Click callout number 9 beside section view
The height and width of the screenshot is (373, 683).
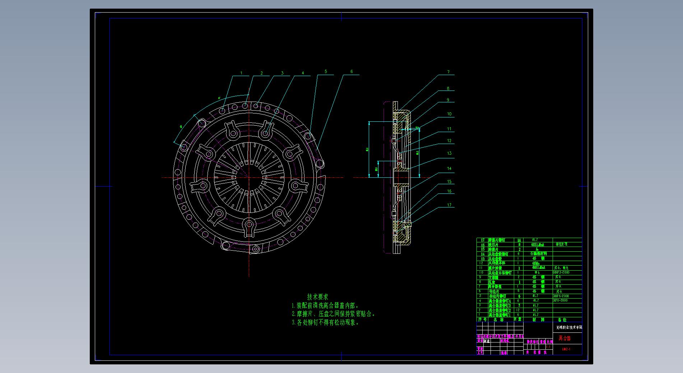[x=448, y=100]
